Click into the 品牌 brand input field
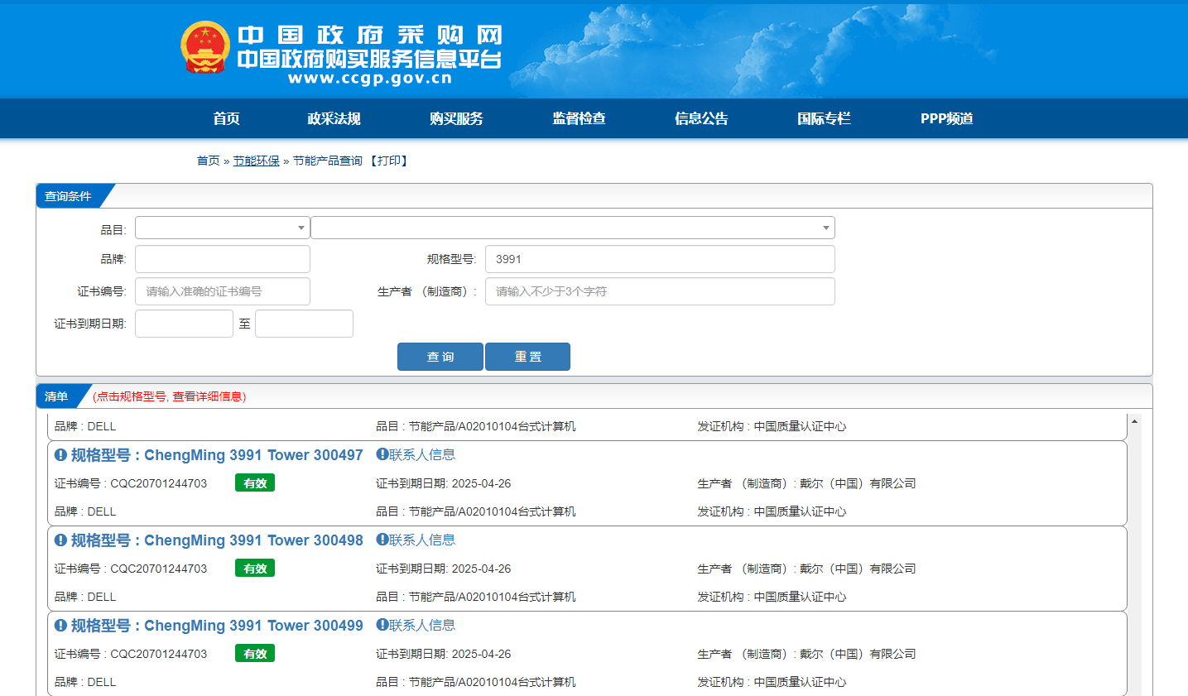Viewport: 1188px width, 696px height. pos(223,259)
